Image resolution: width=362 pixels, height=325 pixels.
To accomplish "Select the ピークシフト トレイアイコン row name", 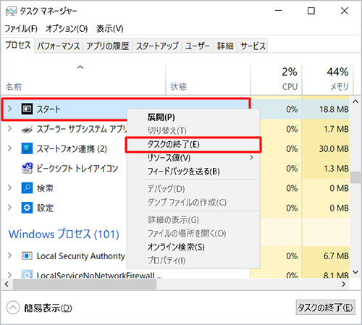I will click(77, 169).
